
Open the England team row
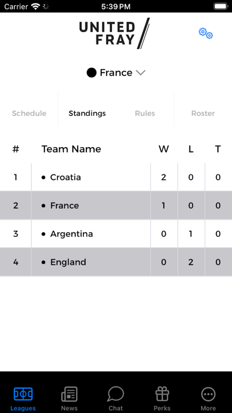116,262
